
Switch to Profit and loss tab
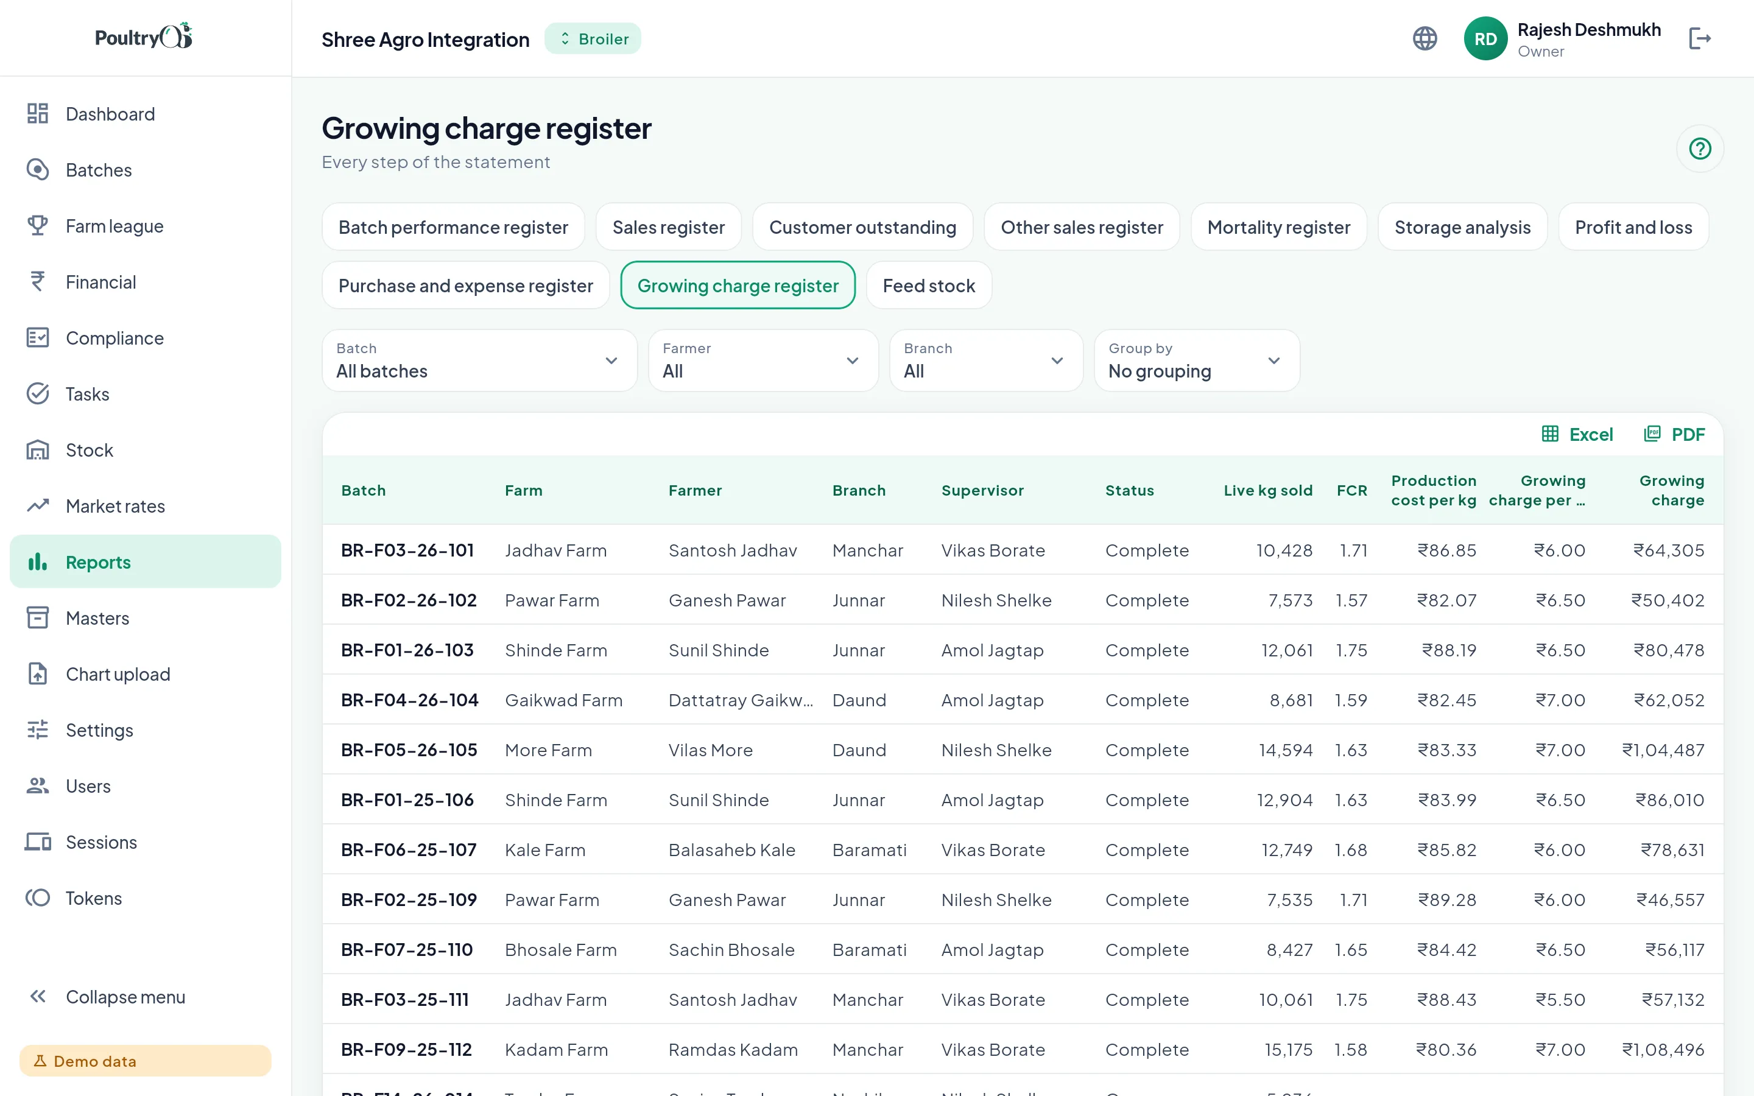pos(1633,227)
